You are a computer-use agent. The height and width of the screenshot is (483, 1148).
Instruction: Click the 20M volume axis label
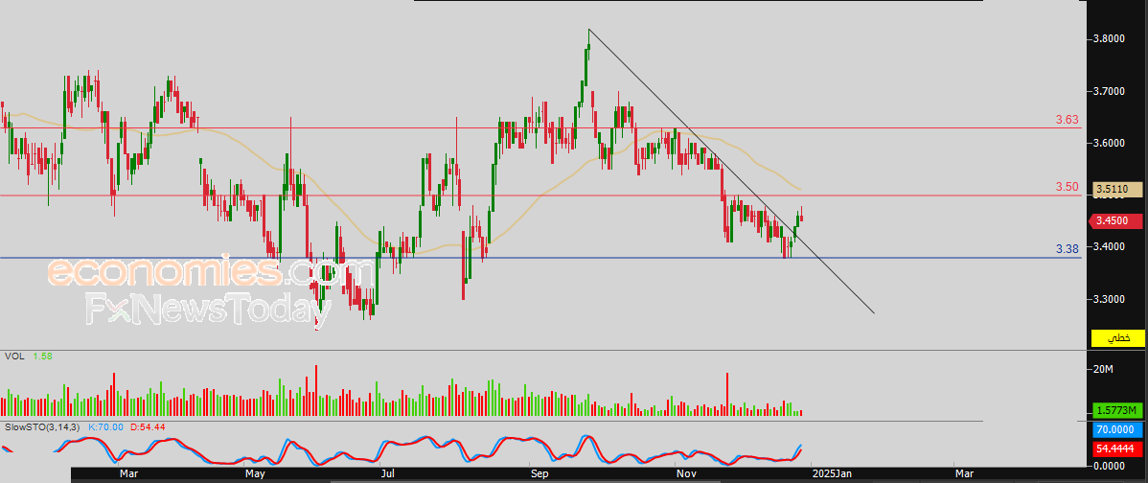(1103, 370)
